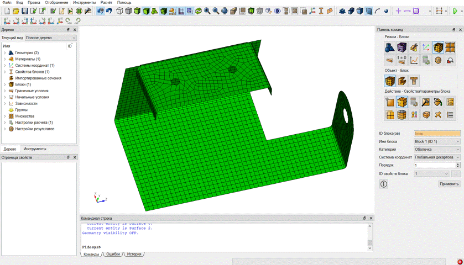This screenshot has width=464, height=265.
Task: Click the green refresh arrows icon
Action: point(199,11)
